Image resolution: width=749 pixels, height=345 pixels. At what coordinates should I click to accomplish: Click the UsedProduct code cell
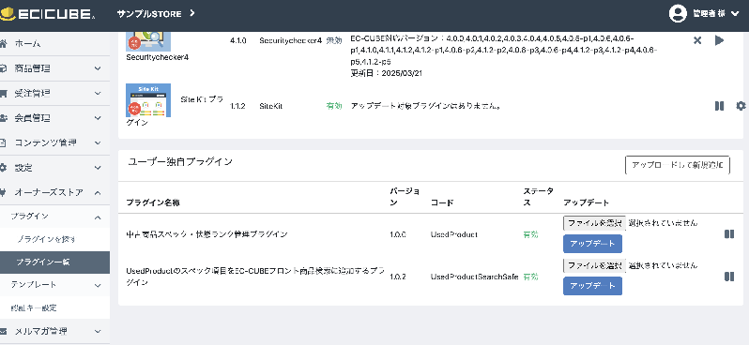pos(453,234)
